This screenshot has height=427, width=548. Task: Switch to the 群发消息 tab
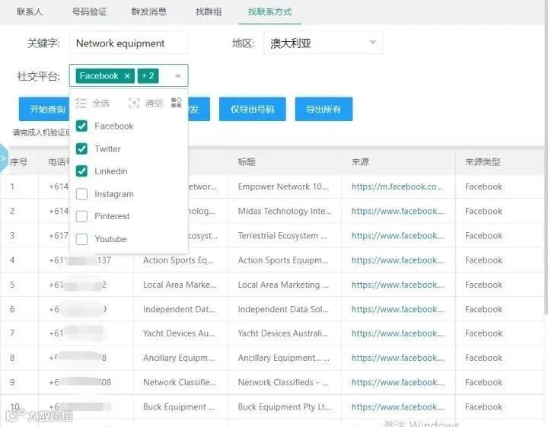[149, 12]
